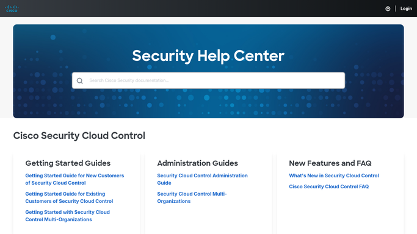This screenshot has height=234, width=417.
Task: Click the Login button
Action: [406, 9]
